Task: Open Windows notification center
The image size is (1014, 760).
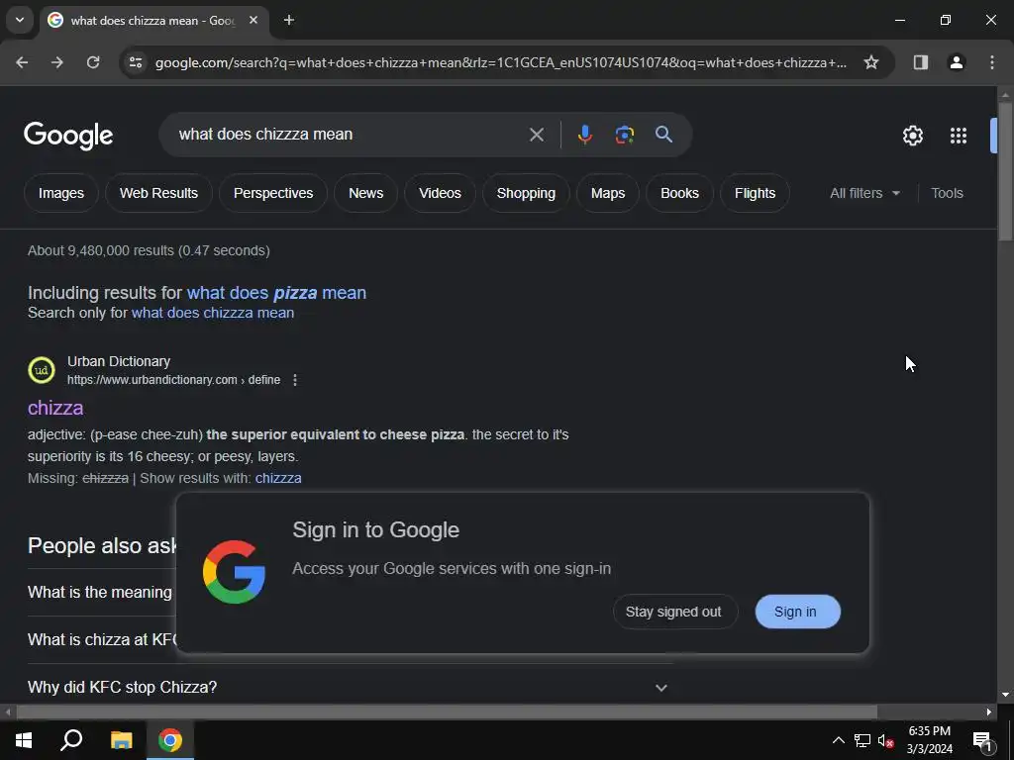Action: tap(982, 740)
